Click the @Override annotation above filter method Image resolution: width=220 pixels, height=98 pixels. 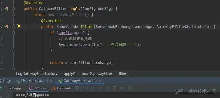click(x=51, y=21)
